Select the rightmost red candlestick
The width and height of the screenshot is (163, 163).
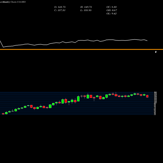click(x=147, y=96)
